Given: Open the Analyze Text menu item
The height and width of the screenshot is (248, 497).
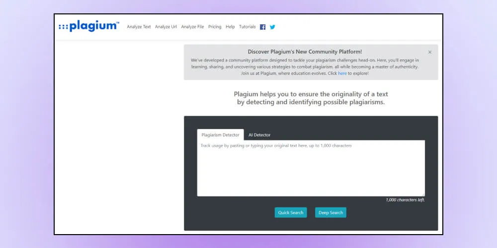Looking at the screenshot, I should tap(139, 27).
